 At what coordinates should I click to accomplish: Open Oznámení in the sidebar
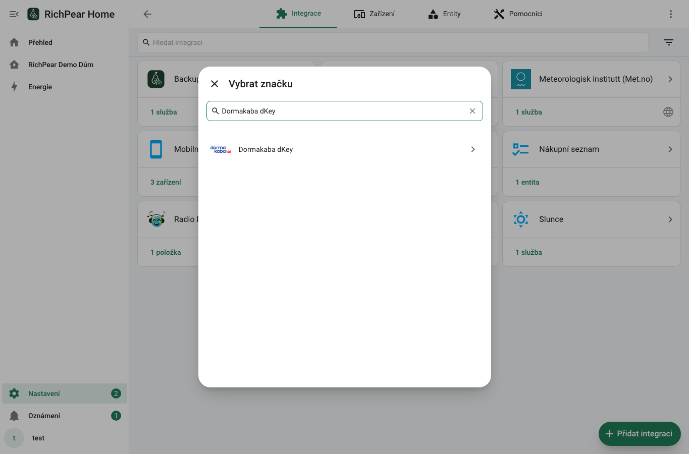(x=65, y=416)
